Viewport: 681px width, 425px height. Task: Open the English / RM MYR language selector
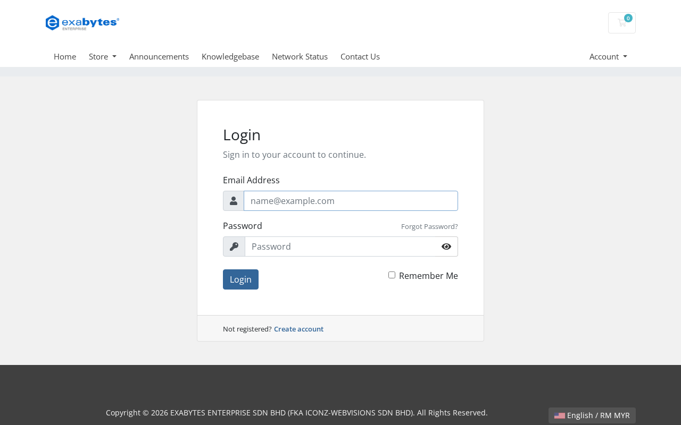[592, 415]
